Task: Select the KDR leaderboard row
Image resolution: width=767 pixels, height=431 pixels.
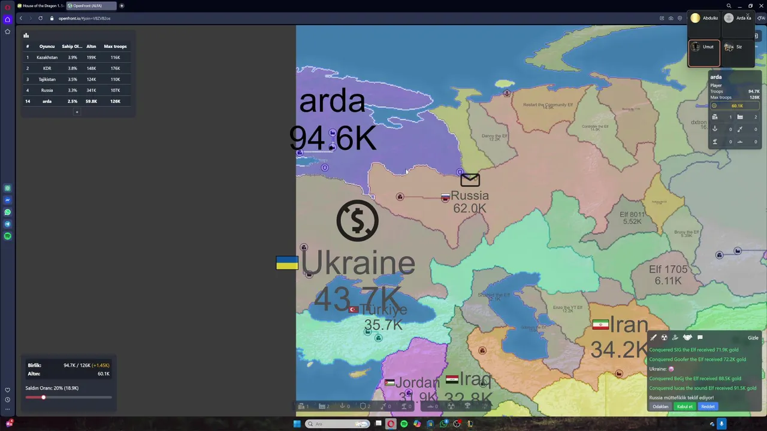Action: click(77, 68)
